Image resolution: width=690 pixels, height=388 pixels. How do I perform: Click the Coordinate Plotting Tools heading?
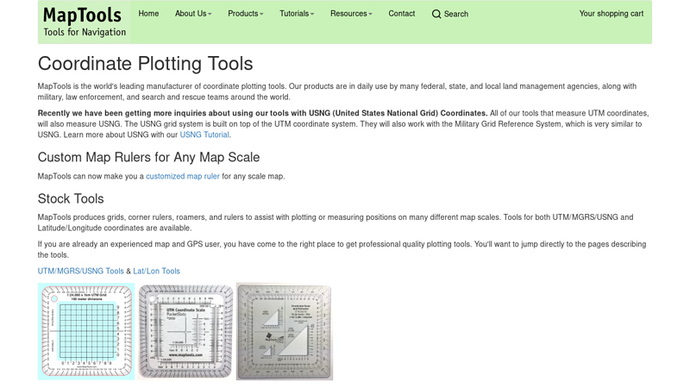(145, 64)
